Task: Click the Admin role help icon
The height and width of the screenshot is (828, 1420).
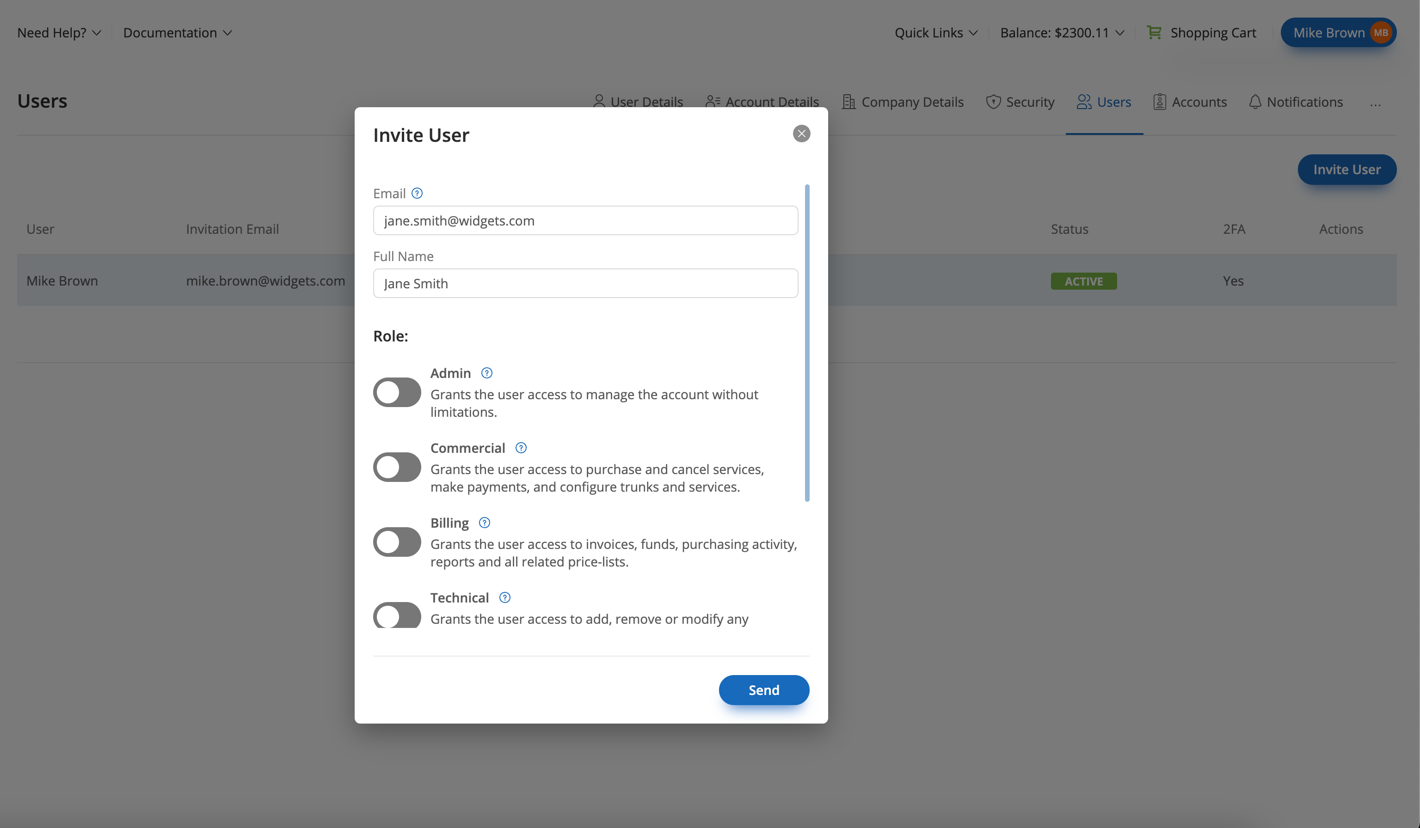Action: tap(487, 373)
